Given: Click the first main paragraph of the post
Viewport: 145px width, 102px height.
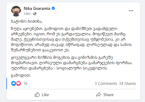Looking at the screenshot, I should pos(71,40).
